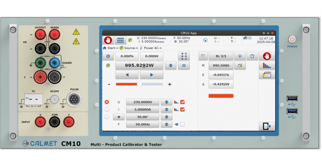Click the 5.00000A current field
Viewport: 322px width, 163px height.
143,110
